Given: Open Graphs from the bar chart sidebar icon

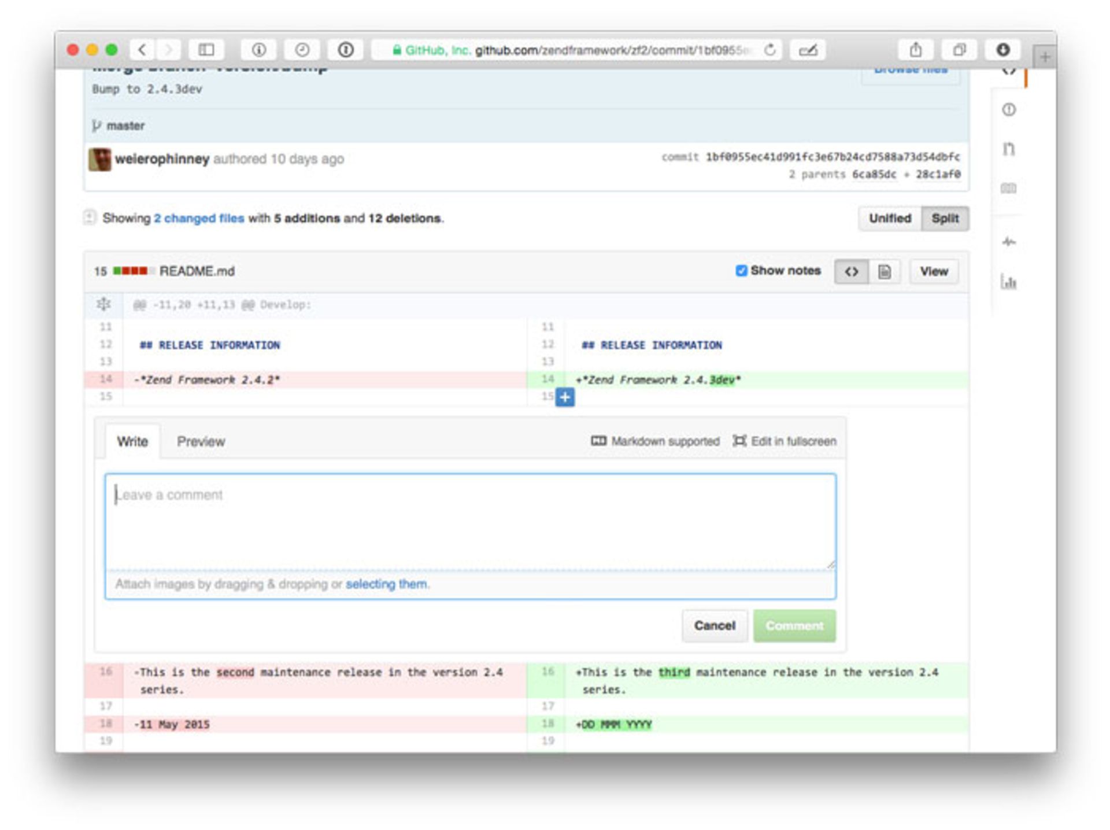Looking at the screenshot, I should 1009,282.
